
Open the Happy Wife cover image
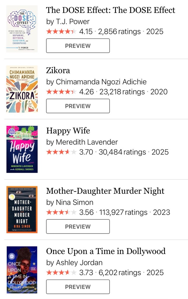coord(22,149)
